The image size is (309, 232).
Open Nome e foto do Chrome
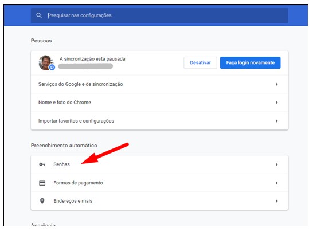pyautogui.click(x=159, y=103)
